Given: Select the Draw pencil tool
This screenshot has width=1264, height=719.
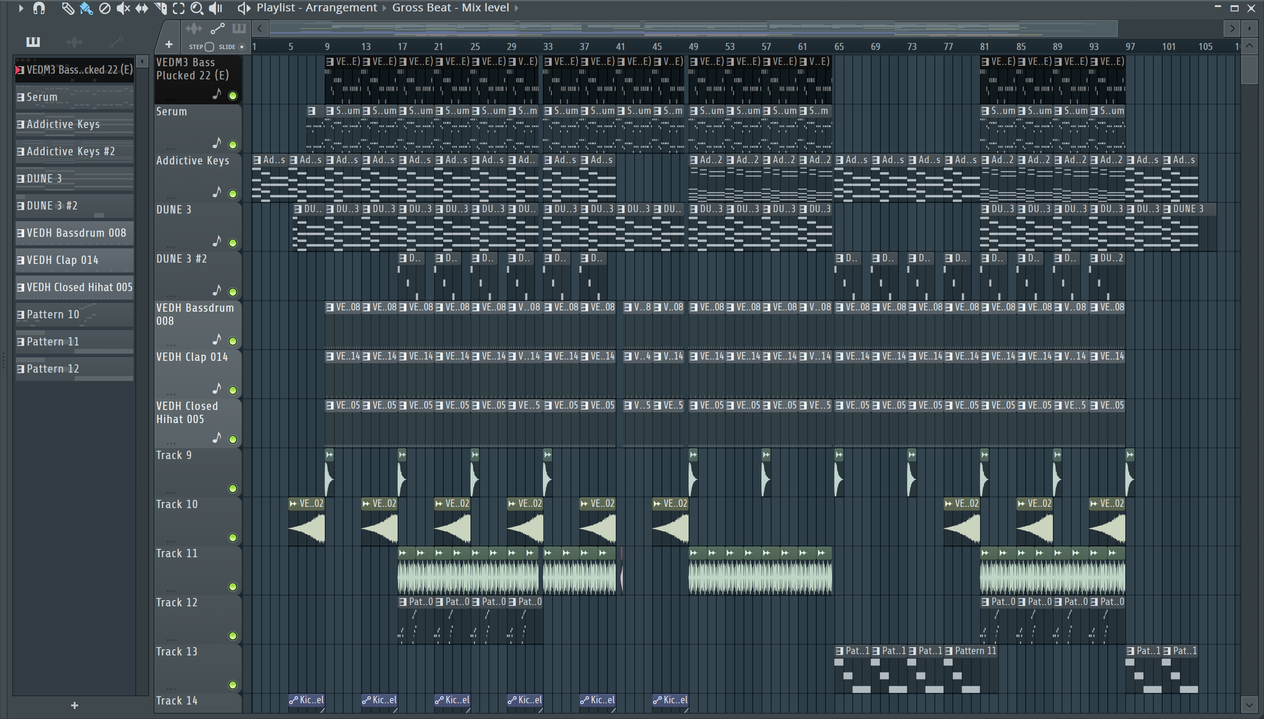Looking at the screenshot, I should [x=68, y=8].
